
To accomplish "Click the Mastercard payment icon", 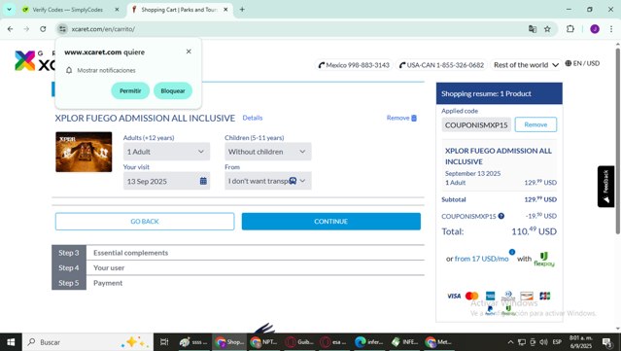I will (471, 296).
